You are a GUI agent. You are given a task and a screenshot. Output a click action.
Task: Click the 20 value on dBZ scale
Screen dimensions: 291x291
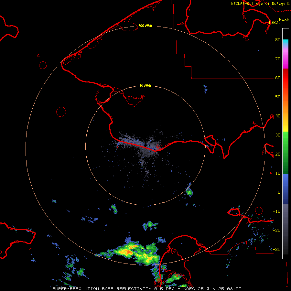point(278,154)
